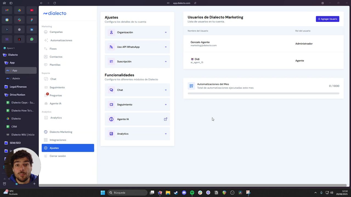Viewport: 351px width, 197px height.
Task: Open Dialecto Opps spreadsheet tab
Action: [x=21, y=103]
